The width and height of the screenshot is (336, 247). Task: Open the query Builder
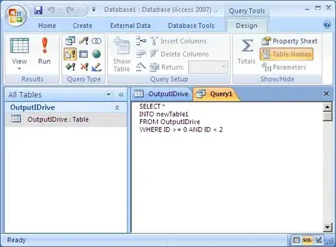click(141, 67)
